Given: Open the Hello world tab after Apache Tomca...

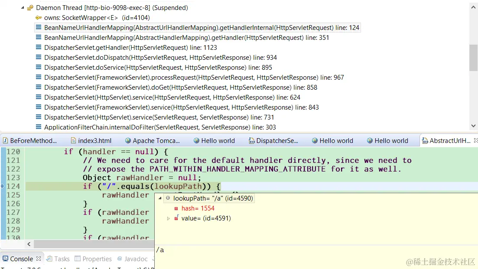Looking at the screenshot, I should point(215,141).
